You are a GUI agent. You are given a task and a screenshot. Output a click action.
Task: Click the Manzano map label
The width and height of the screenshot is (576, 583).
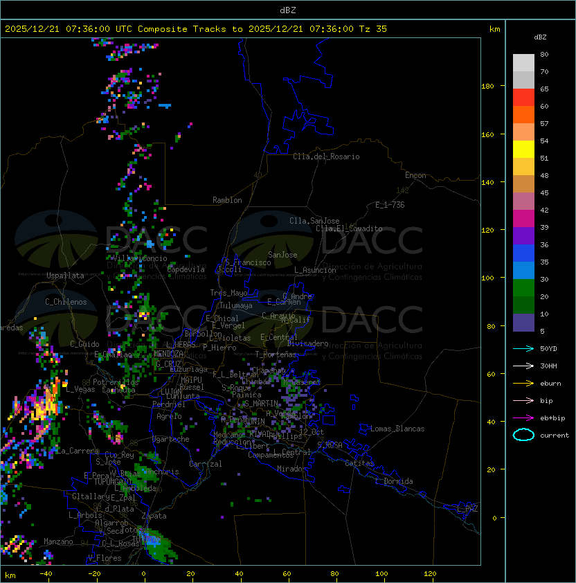pyautogui.click(x=58, y=541)
